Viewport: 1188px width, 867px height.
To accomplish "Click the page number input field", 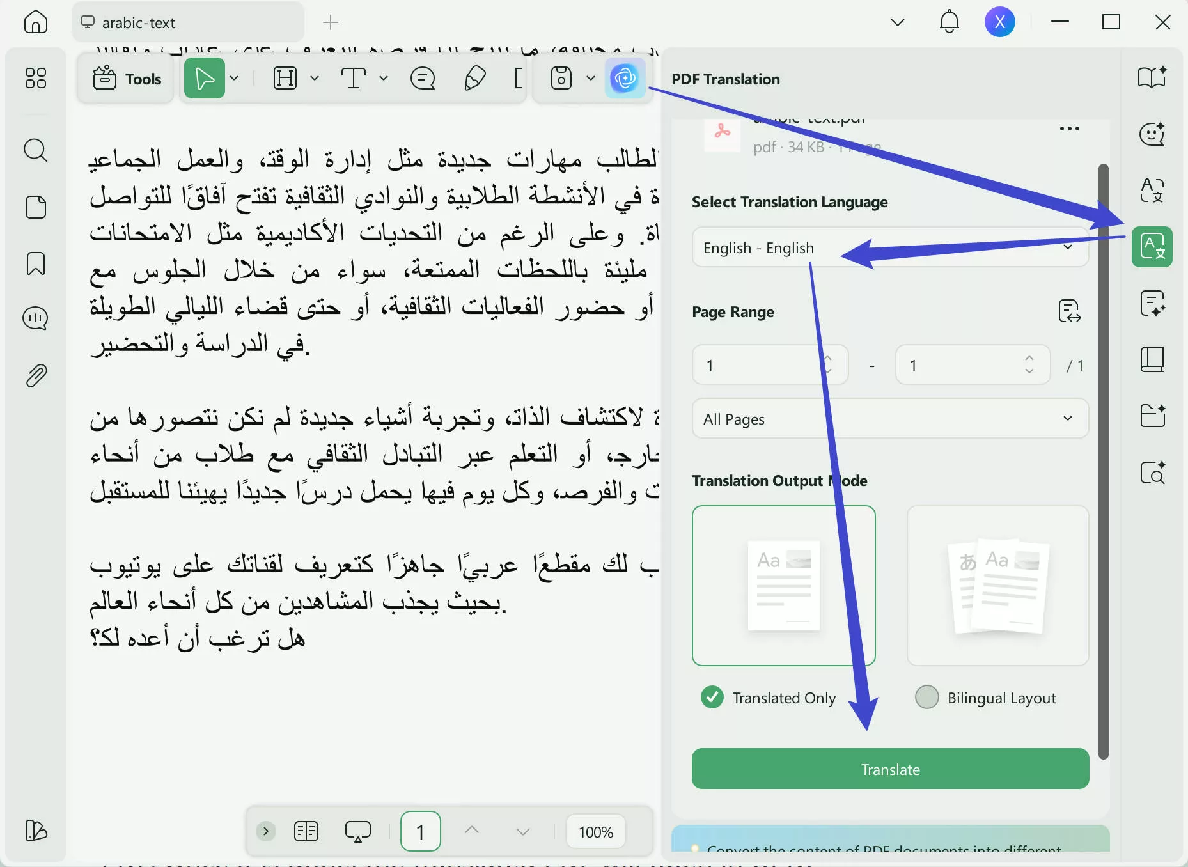I will click(420, 831).
